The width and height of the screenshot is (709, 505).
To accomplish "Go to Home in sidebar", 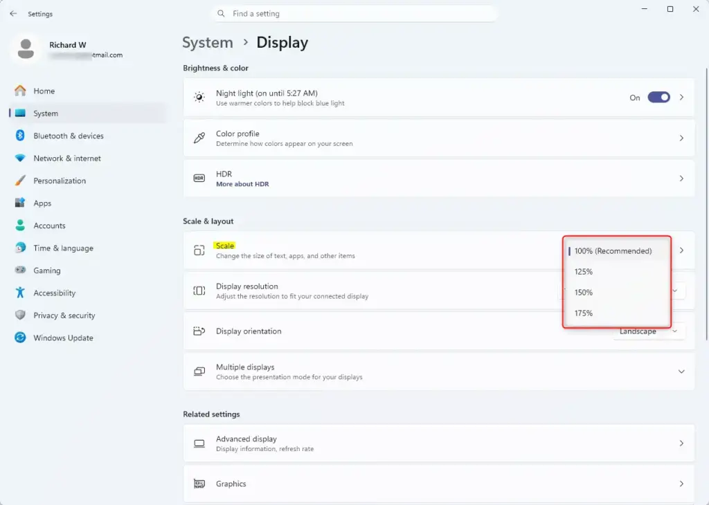I will click(x=88, y=91).
